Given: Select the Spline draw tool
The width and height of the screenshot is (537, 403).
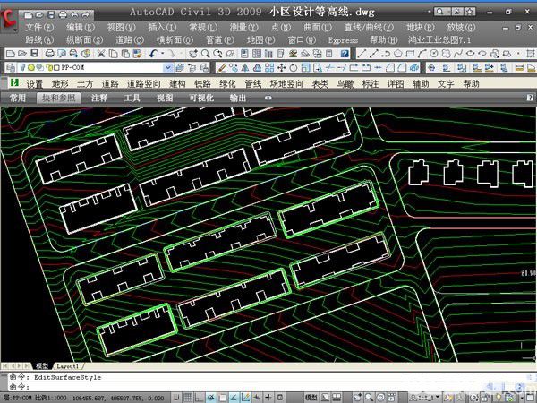Looking at the screenshot, I should 458,54.
